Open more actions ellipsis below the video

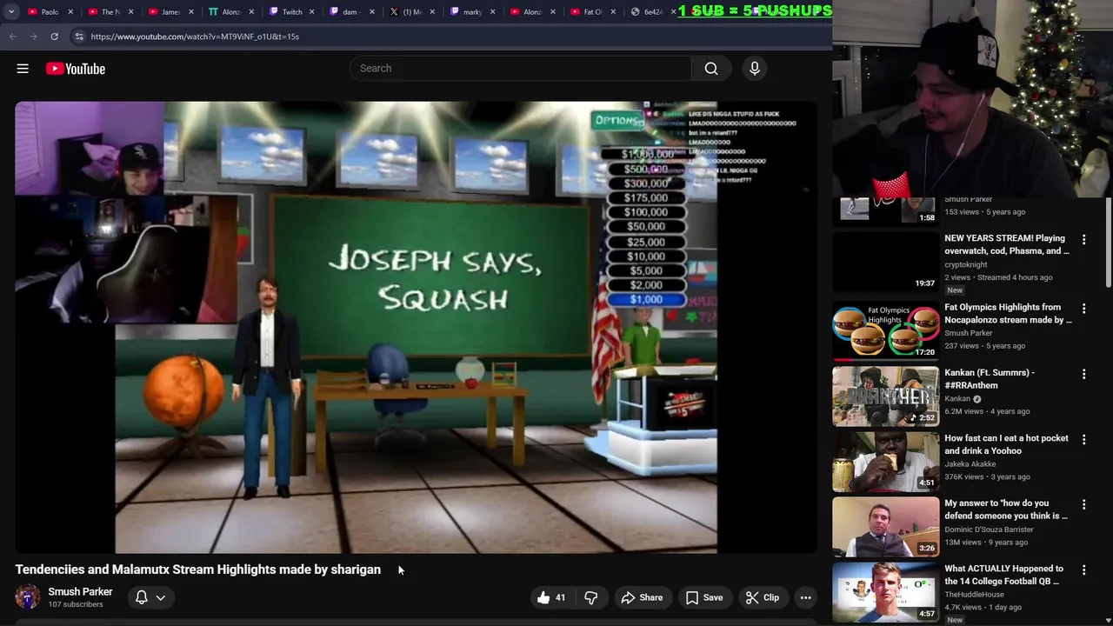click(806, 597)
